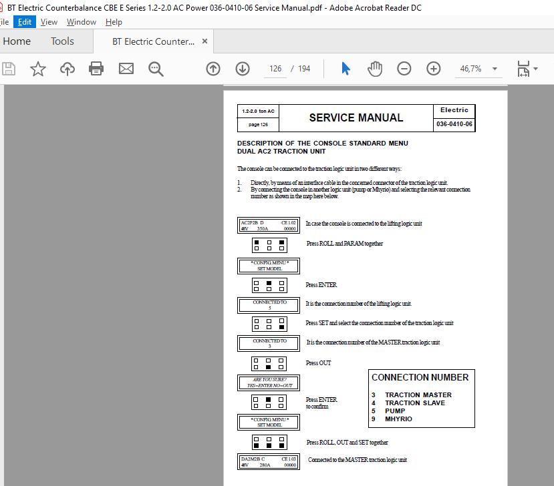Activate the Selection arrow tool
The image size is (554, 486).
[x=345, y=69]
